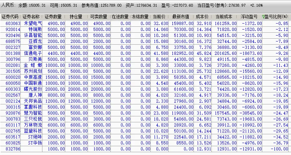
Task: Select the 唐人神 stock name
Action: [35, 95]
